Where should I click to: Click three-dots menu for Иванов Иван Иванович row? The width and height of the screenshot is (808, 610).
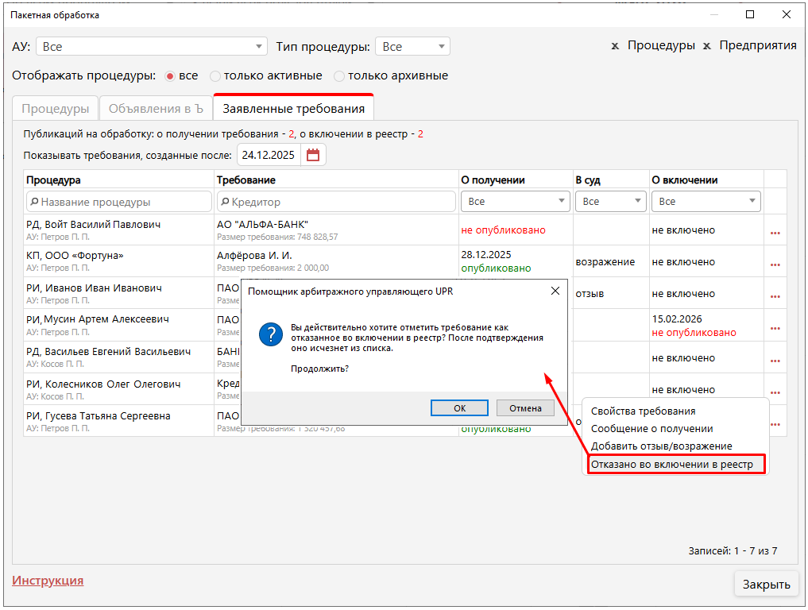[775, 296]
